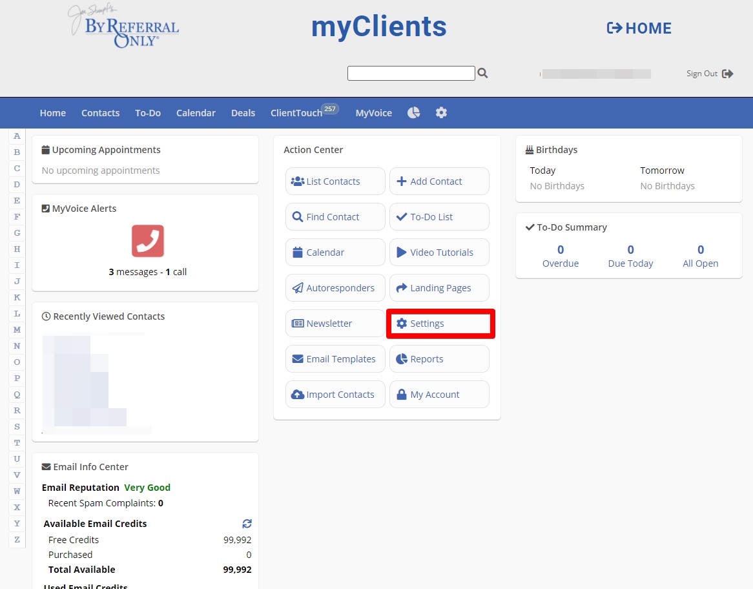Open Settings in Action Center
Screen dimensions: 753x589
coord(440,324)
